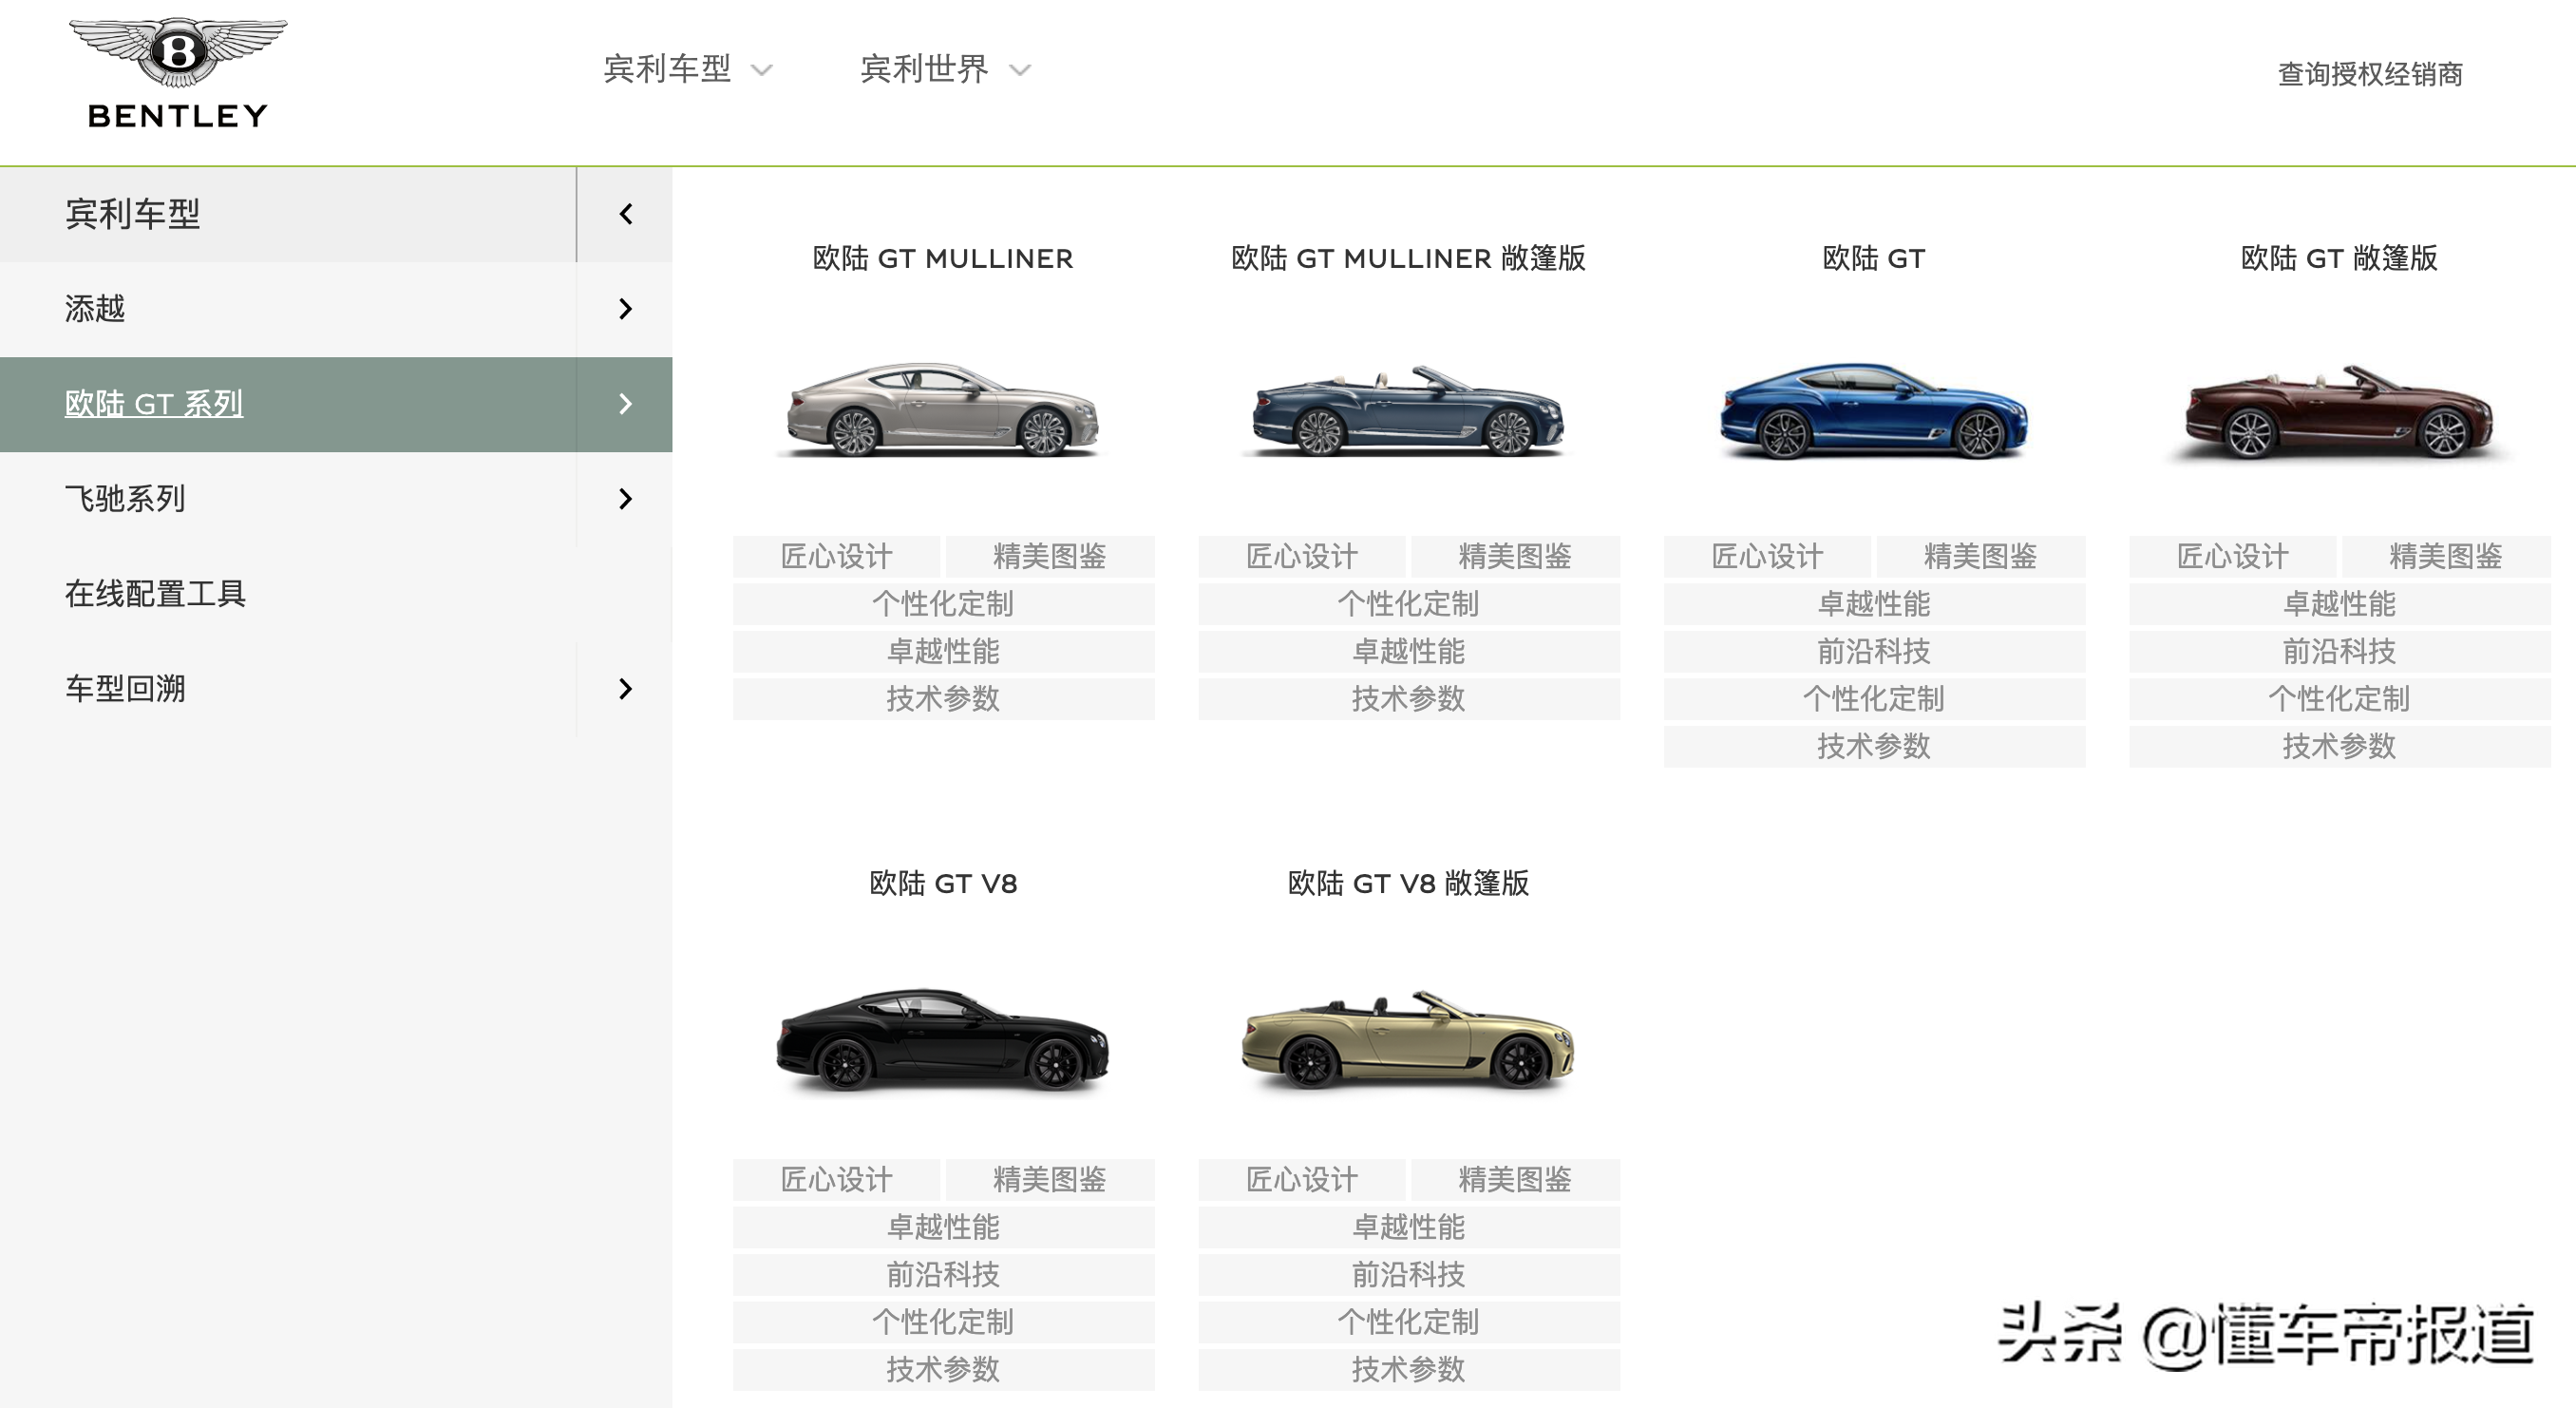Viewport: 2576px width, 1408px height.
Task: Expand the 添越 sidebar chevron
Action: click(625, 309)
